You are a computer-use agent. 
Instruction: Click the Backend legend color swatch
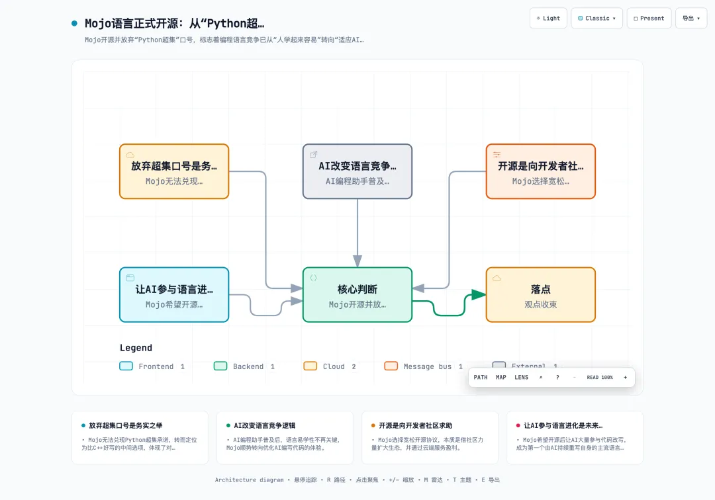tap(220, 366)
